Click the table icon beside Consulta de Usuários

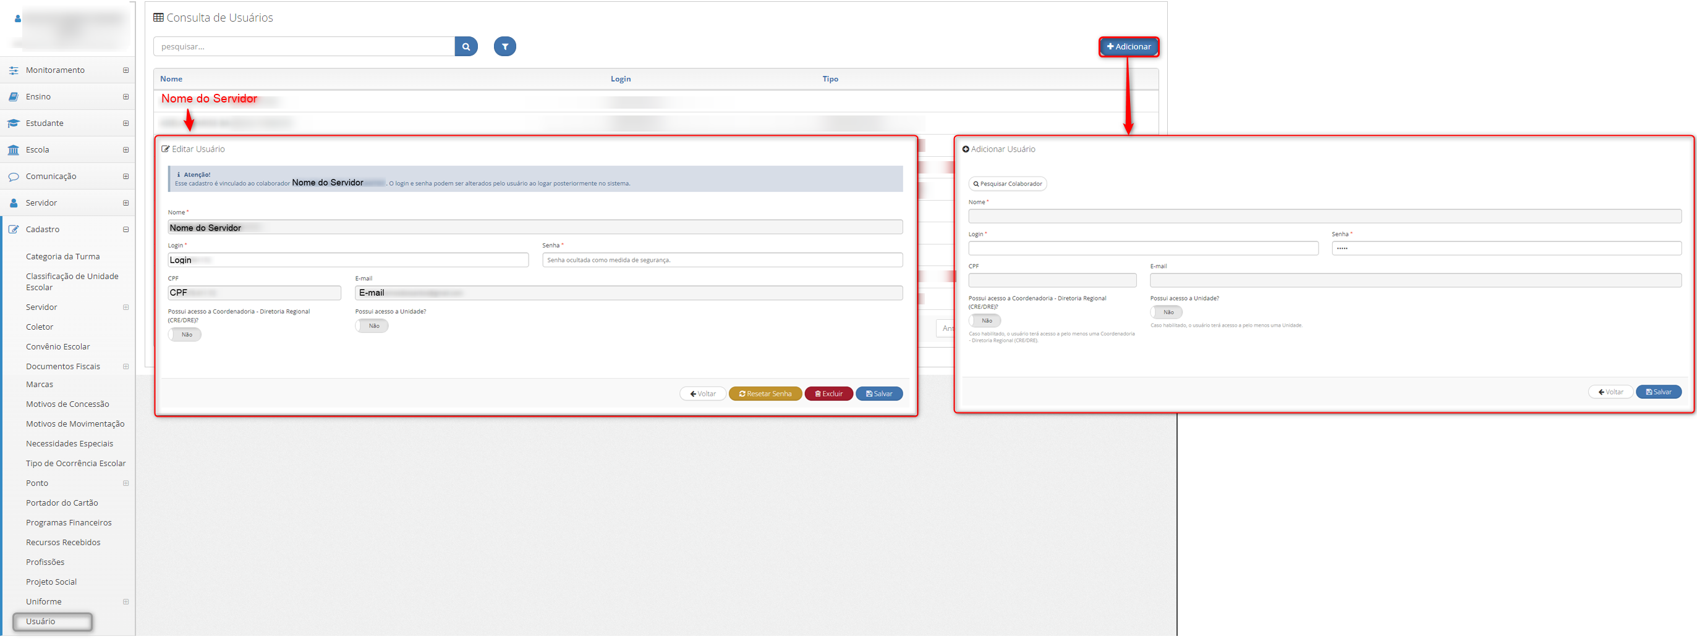[x=158, y=18]
